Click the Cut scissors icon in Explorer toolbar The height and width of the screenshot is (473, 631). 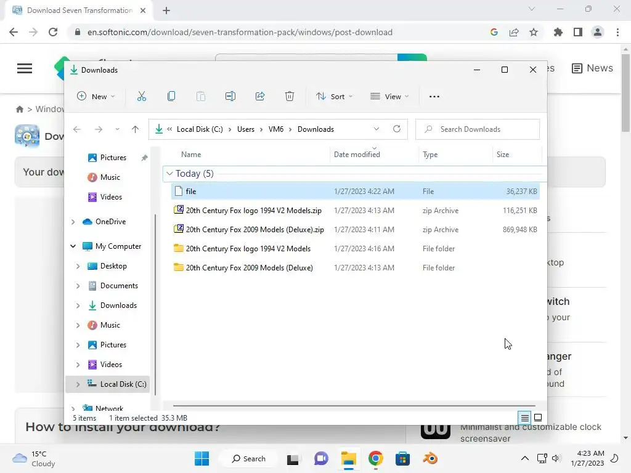pos(141,96)
